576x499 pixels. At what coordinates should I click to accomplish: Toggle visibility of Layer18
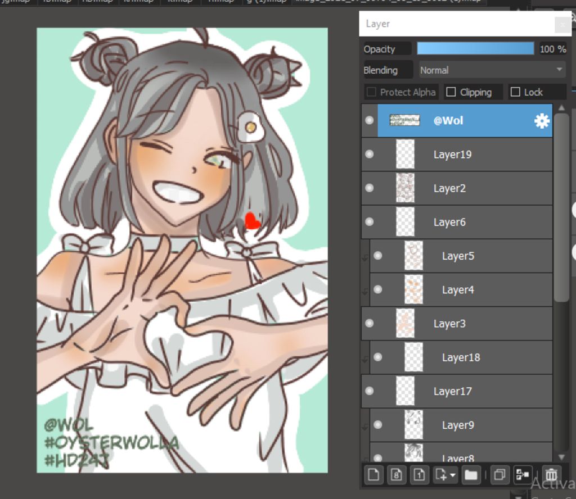coord(378,357)
